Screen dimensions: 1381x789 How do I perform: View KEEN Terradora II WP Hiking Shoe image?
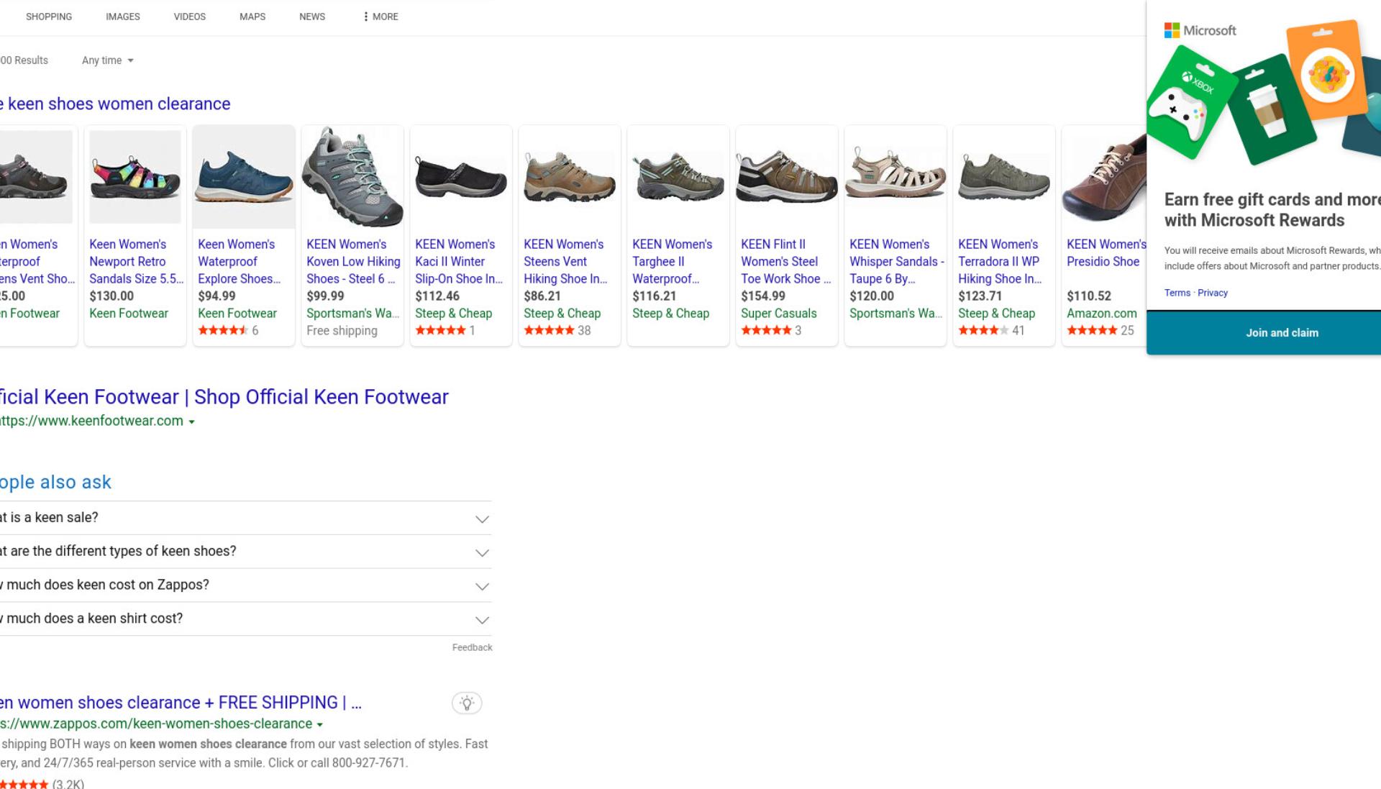tap(1004, 177)
